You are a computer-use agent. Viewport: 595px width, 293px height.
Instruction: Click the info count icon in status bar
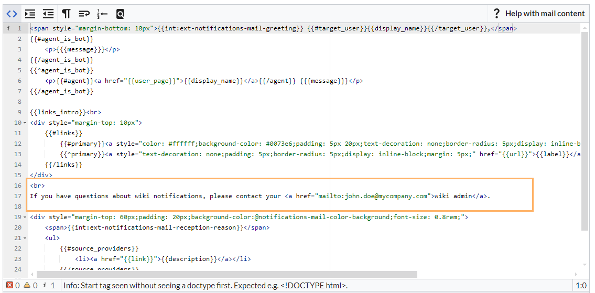click(45, 286)
